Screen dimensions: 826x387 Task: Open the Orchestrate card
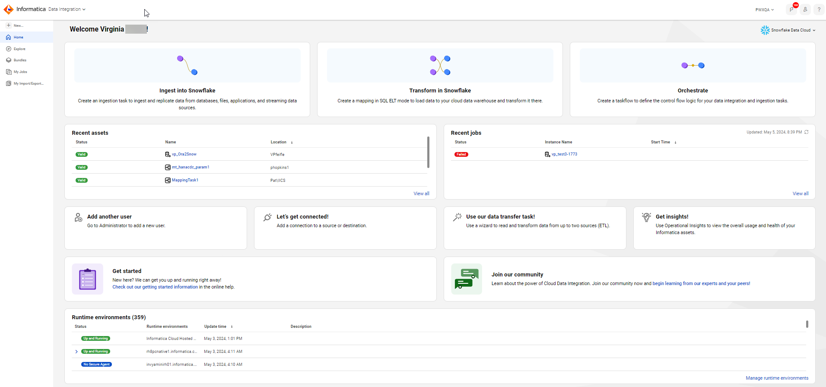(693, 79)
